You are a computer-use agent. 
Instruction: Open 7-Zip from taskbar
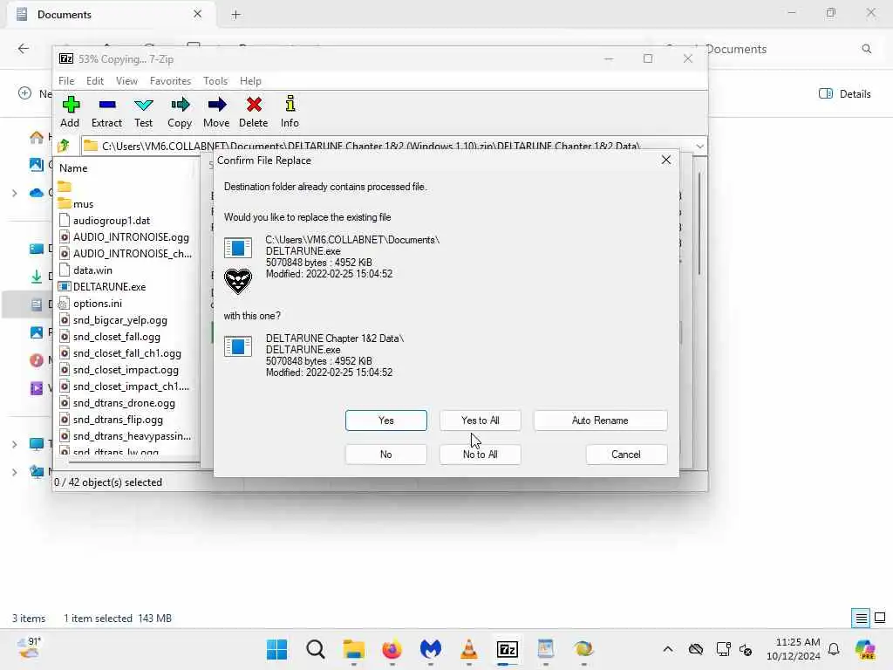pyautogui.click(x=507, y=649)
